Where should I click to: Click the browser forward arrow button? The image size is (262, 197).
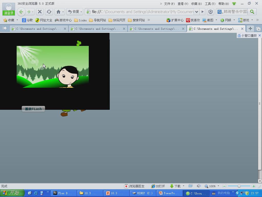coord(29,12)
